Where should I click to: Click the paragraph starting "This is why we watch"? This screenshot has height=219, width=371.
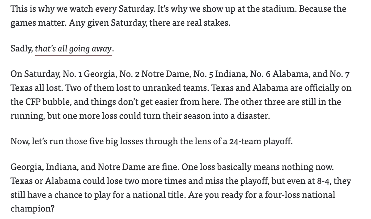178,16
